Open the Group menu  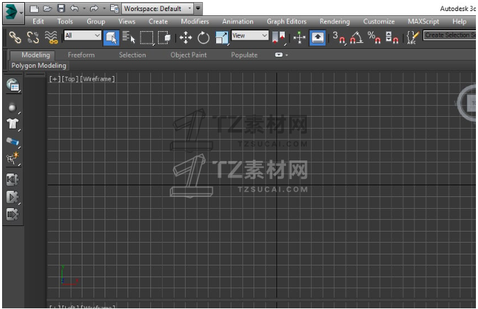(x=96, y=21)
